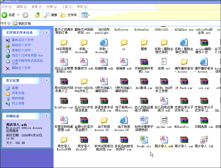This screenshot has width=221, height=168.
Task: Select the 代码链接所有表2.rar archive icon
Action: 144,62
